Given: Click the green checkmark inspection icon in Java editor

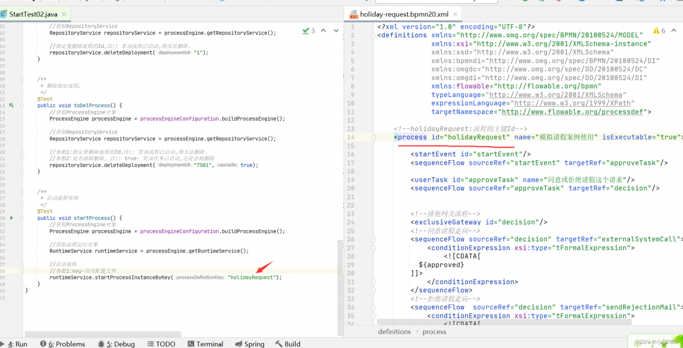Looking at the screenshot, I should (306, 31).
